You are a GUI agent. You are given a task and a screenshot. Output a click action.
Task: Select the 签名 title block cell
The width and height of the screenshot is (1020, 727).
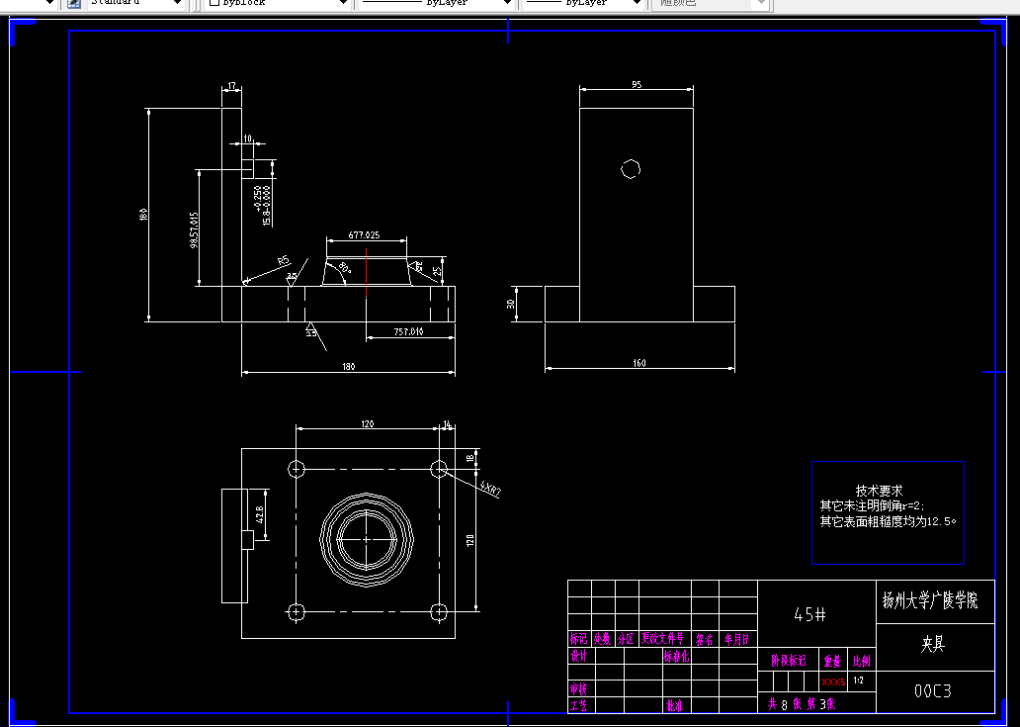tap(705, 640)
